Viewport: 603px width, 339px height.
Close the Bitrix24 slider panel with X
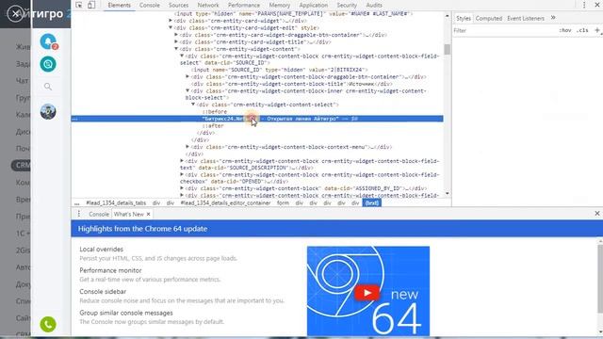[x=15, y=14]
